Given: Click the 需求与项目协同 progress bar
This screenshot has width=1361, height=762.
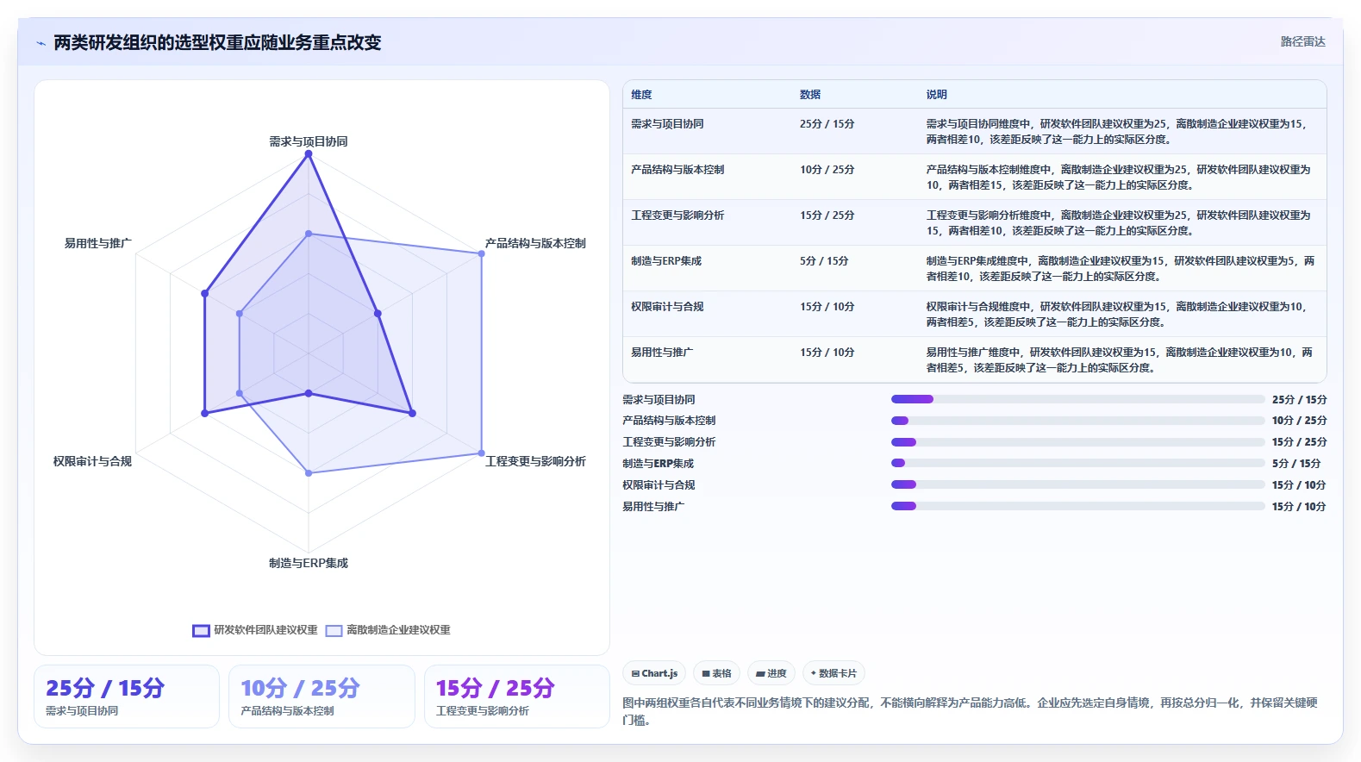Looking at the screenshot, I should pyautogui.click(x=1077, y=399).
